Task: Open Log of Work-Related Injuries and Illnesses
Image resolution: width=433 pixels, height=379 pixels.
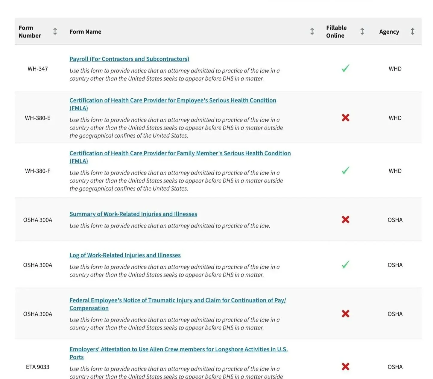Action: pyautogui.click(x=125, y=255)
